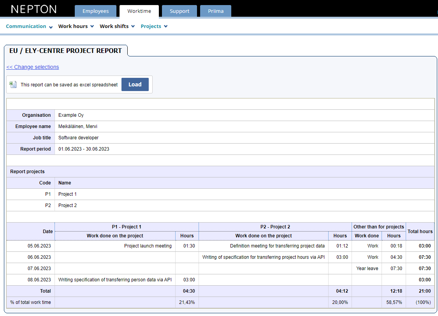This screenshot has width=438, height=316.
Task: Select the Worktime tab
Action: click(x=139, y=11)
